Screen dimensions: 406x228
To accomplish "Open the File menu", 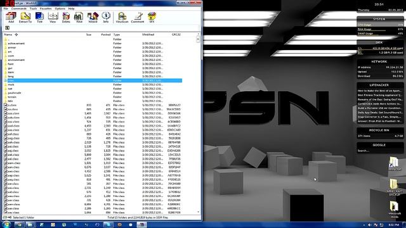I will [x=6, y=8].
